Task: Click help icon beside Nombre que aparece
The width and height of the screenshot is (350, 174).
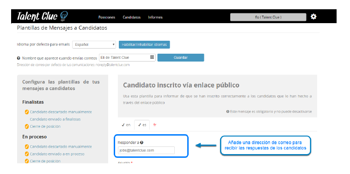Action: click(x=18, y=58)
